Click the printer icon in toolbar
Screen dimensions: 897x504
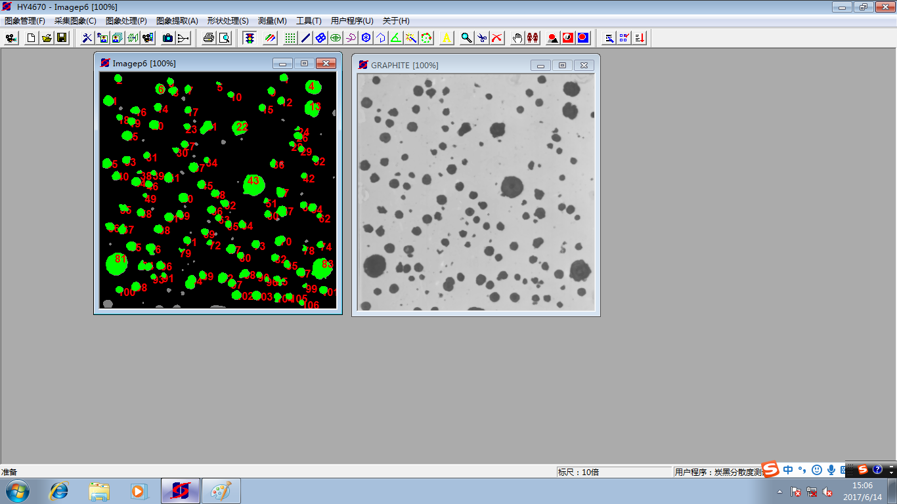coord(209,38)
